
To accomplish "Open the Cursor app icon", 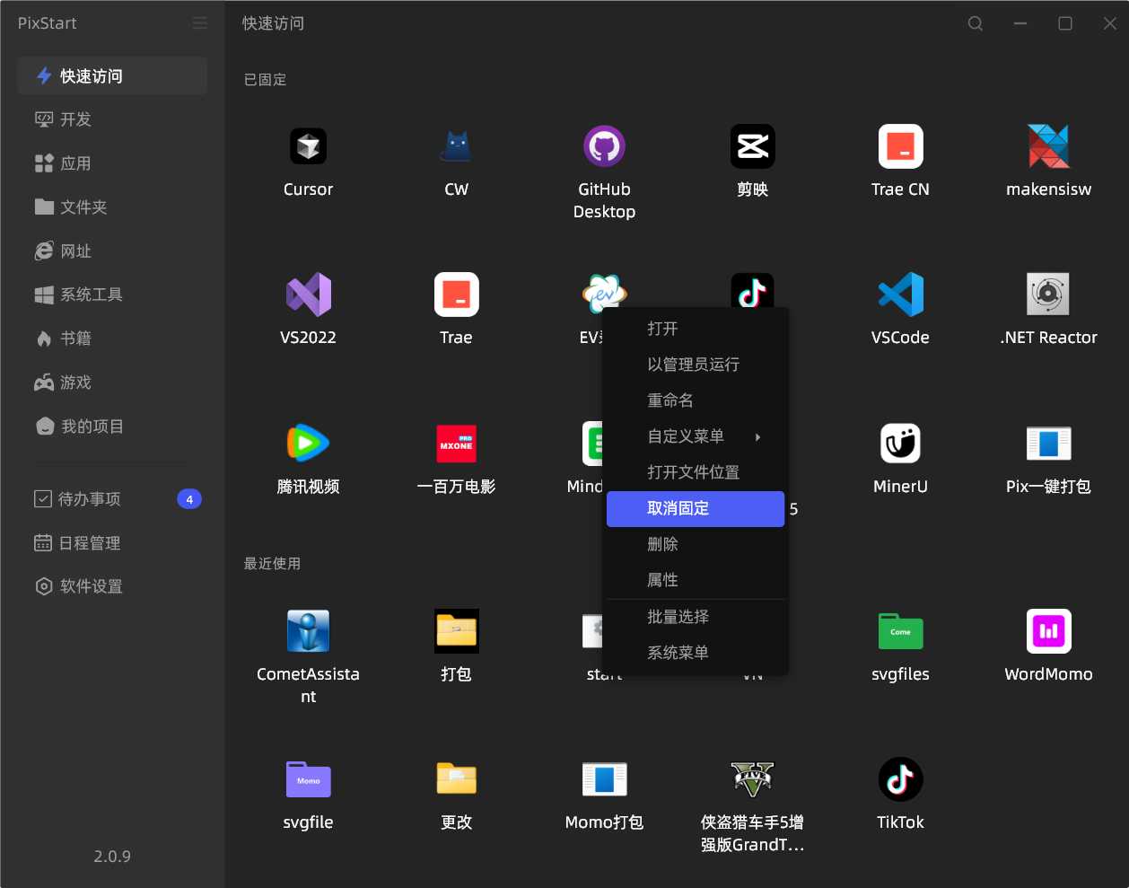I will (308, 146).
